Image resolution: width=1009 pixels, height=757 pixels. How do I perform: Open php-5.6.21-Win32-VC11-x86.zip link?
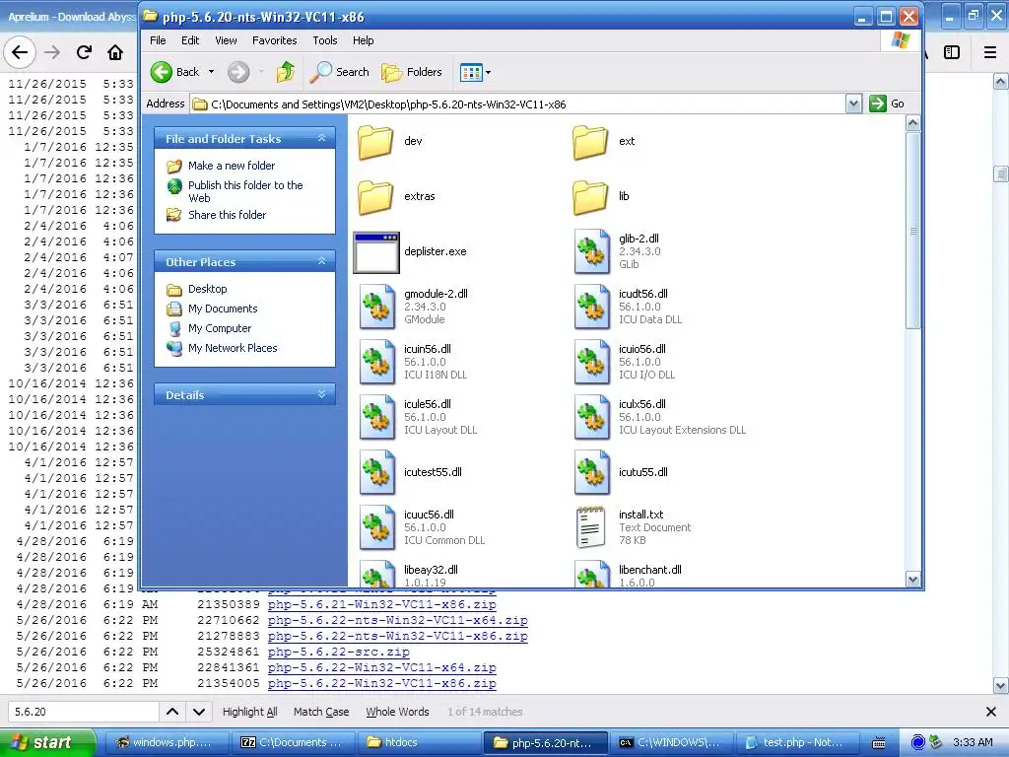pos(381,605)
